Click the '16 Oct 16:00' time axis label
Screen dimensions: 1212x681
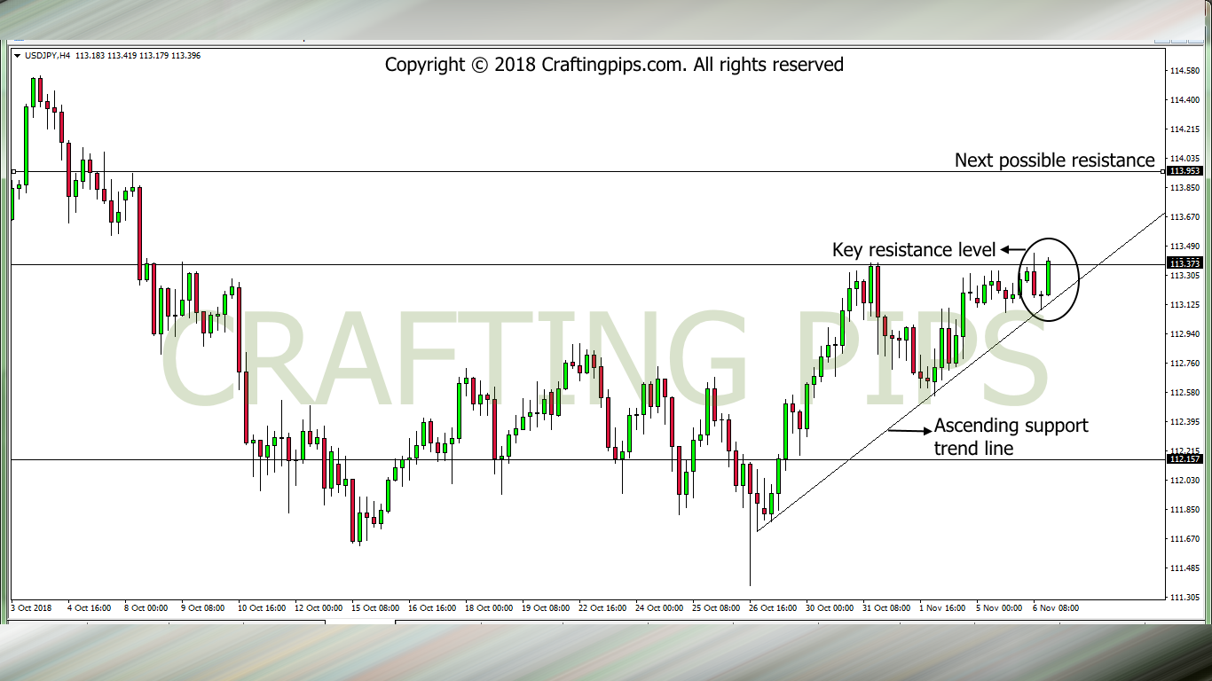click(432, 608)
